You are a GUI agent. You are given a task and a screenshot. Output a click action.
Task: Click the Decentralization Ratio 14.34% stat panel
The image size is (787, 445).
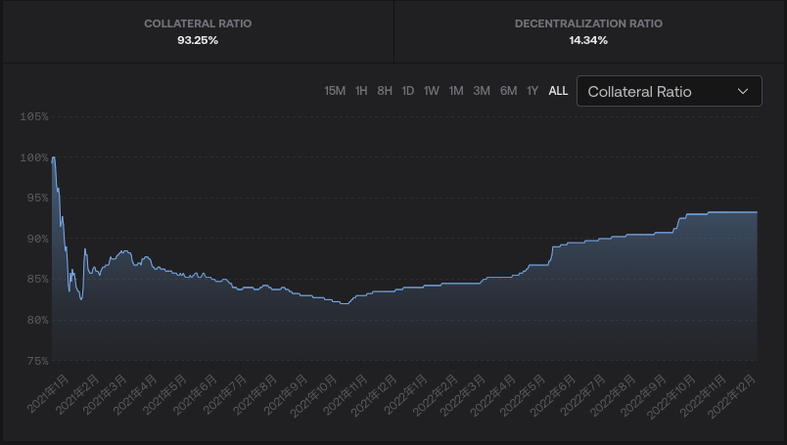[588, 31]
